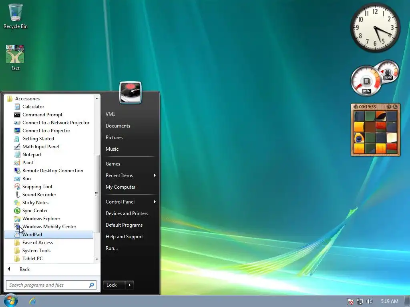Click the Connect to a Projector icon
Screen dimensions: 410x307
(17, 131)
